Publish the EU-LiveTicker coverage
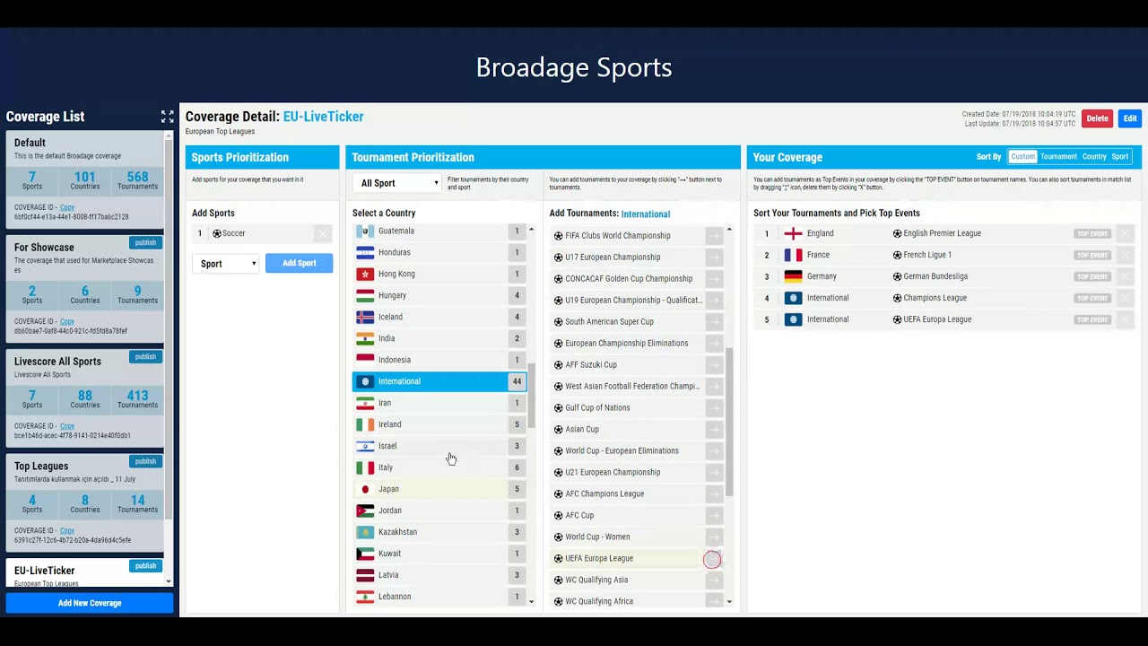Screen dimensions: 1148x646 (x=145, y=566)
